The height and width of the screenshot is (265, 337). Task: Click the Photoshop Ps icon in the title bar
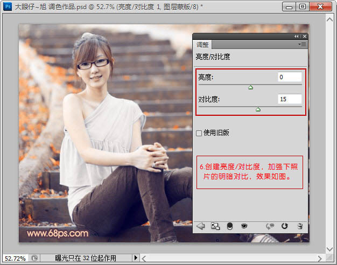[x=8, y=6]
